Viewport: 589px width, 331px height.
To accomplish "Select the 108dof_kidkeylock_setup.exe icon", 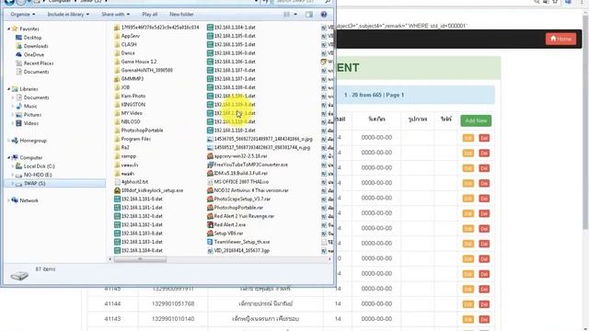I will [117, 190].
